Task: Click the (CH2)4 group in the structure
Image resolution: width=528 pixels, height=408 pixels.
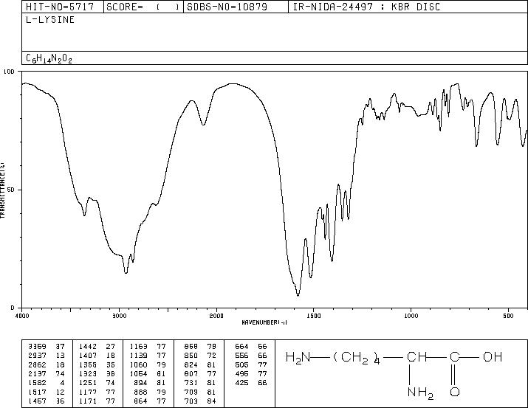Action: 357,358
